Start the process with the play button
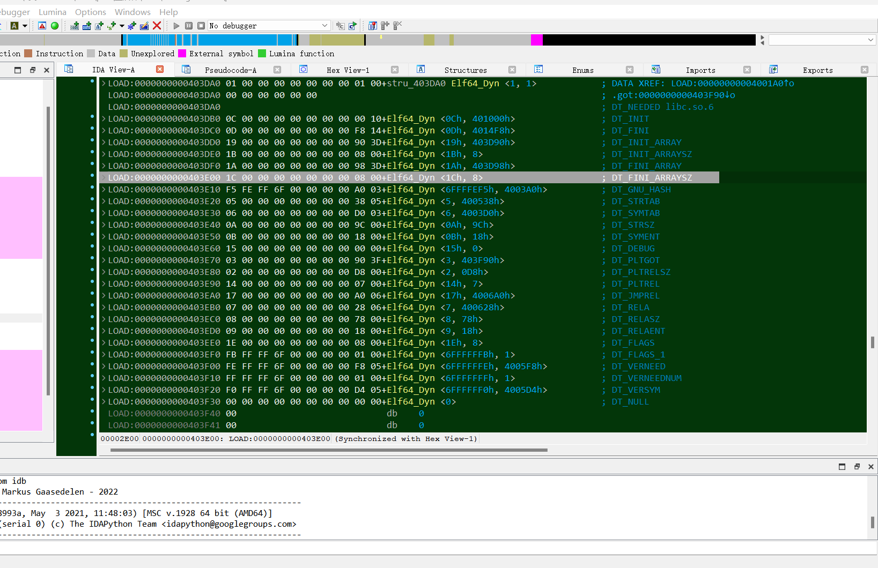 [176, 26]
